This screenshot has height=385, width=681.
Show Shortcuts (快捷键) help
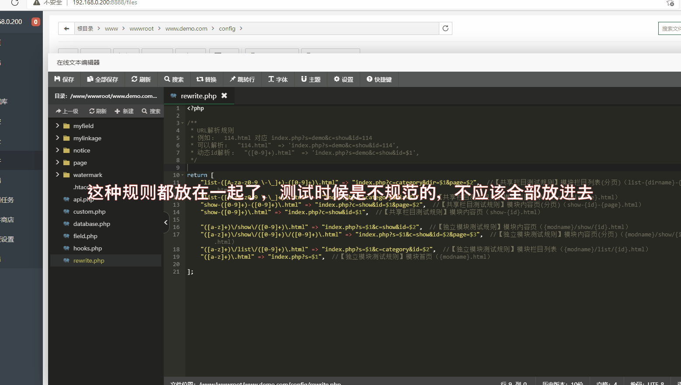coord(379,79)
